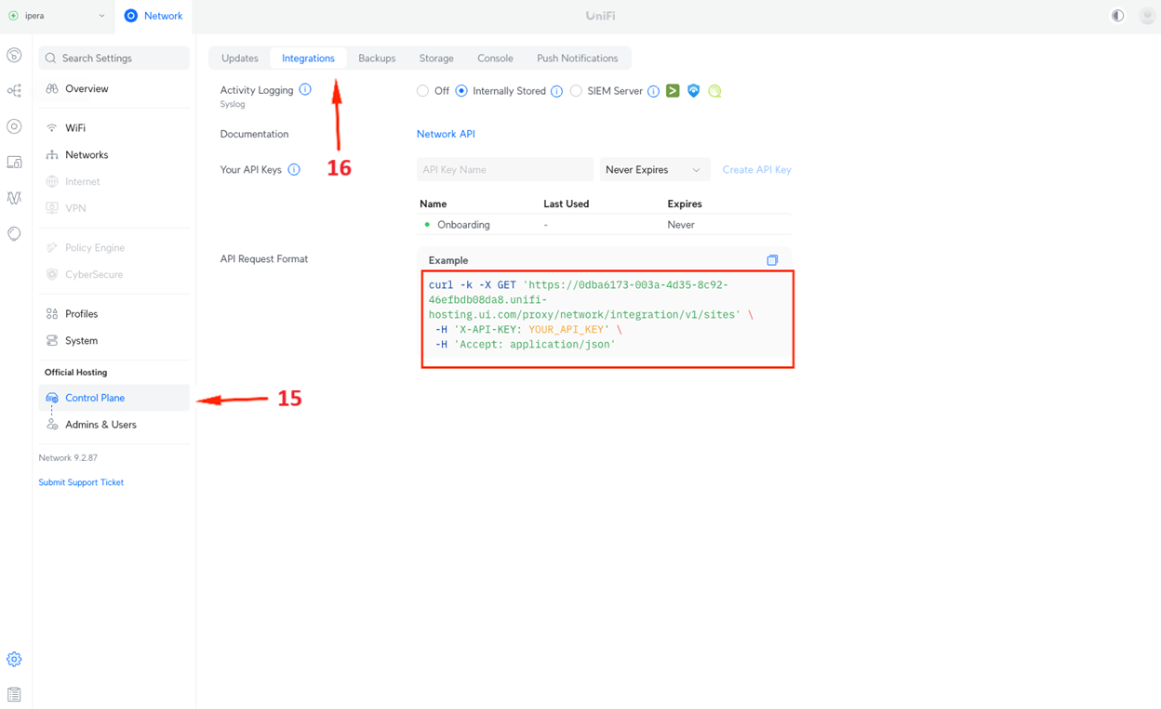Click the binoculars Overview icon
Image resolution: width=1161 pixels, height=709 pixels.
coord(52,89)
